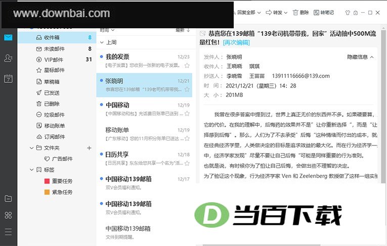The image size is (387, 246).
Task: Open the Calendar icon in the left rail
Action: pyautogui.click(x=8, y=79)
